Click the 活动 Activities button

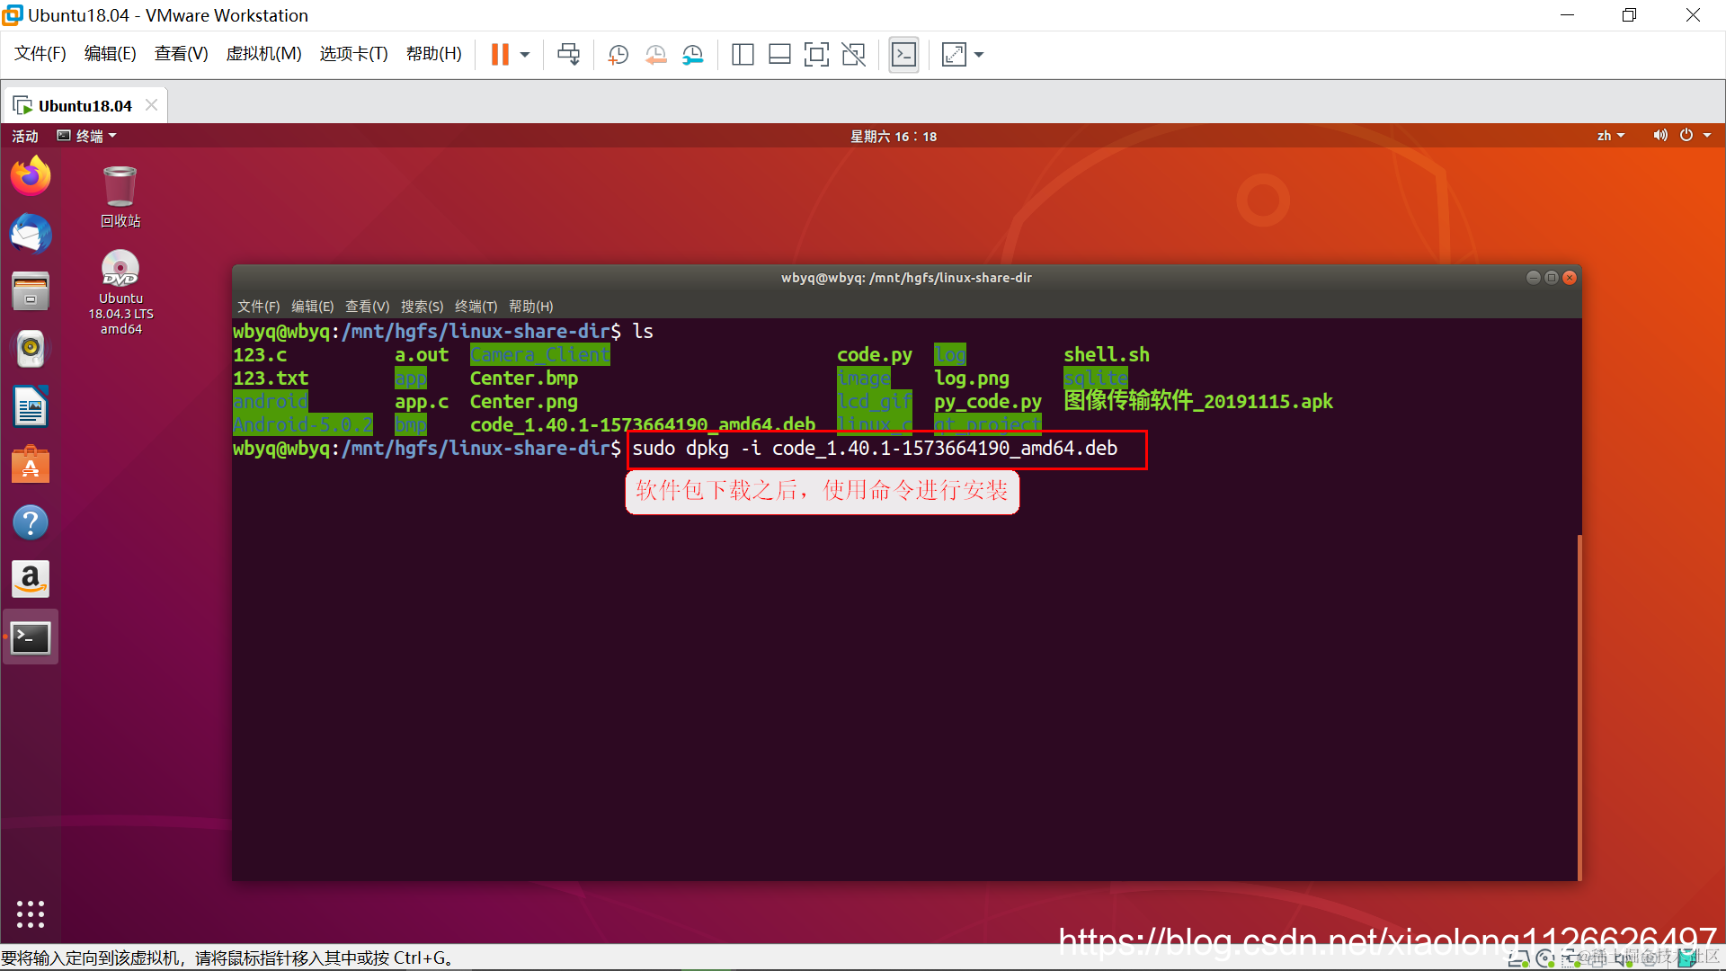(x=25, y=136)
